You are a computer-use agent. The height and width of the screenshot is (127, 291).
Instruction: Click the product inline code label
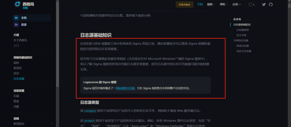[x=89, y=121]
